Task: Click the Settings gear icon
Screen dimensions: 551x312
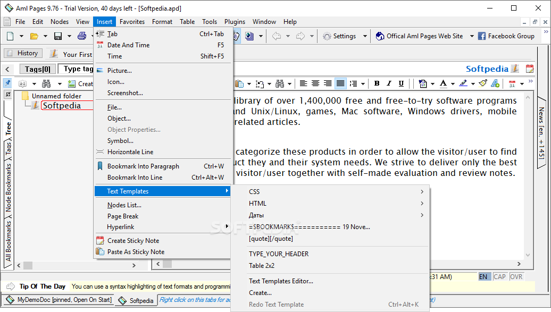Action: [x=327, y=36]
